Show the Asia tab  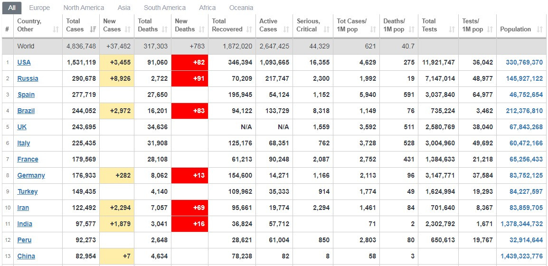coord(124,8)
